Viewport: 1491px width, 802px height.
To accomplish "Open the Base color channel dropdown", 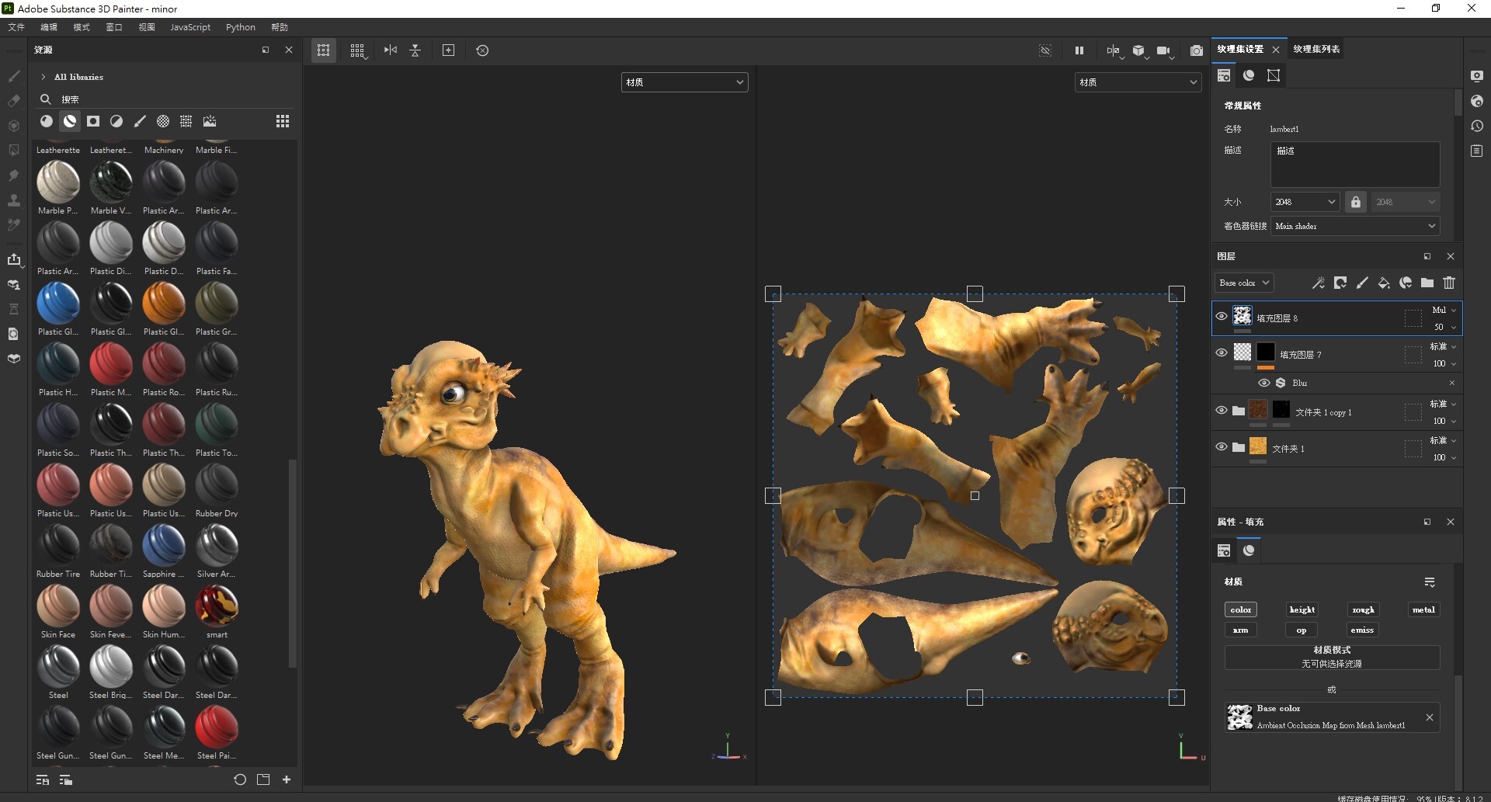I will pyautogui.click(x=1244, y=283).
